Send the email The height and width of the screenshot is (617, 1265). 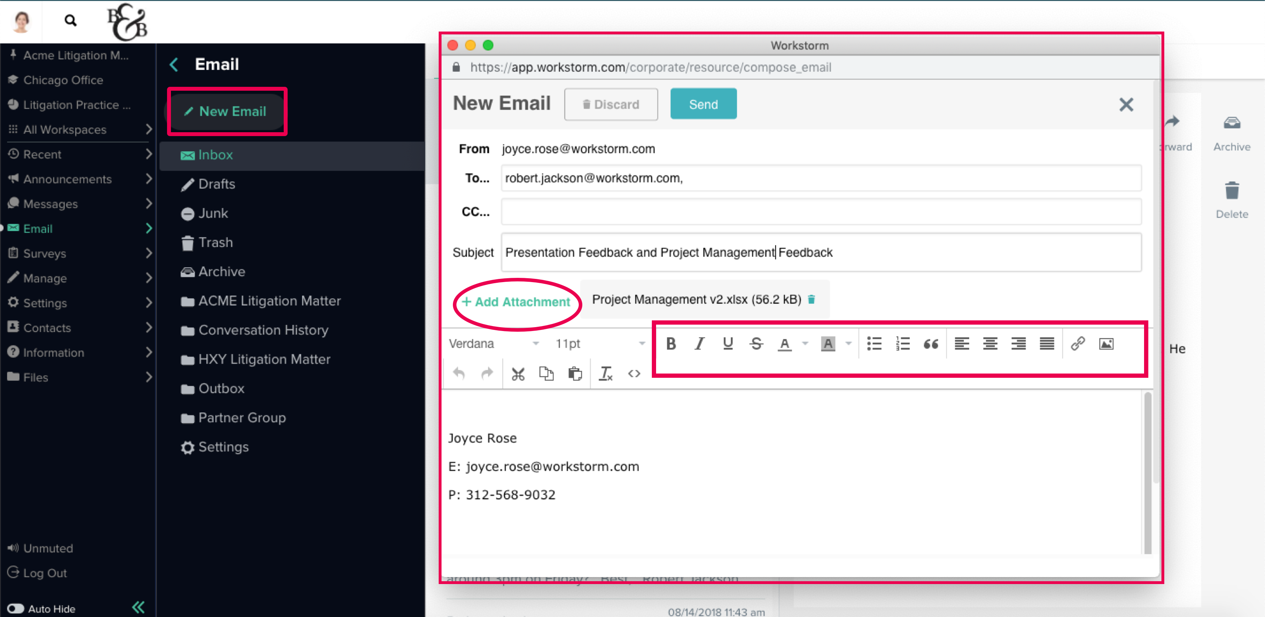(703, 104)
